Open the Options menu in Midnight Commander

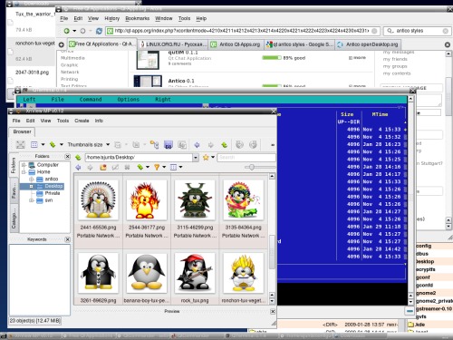point(129,100)
